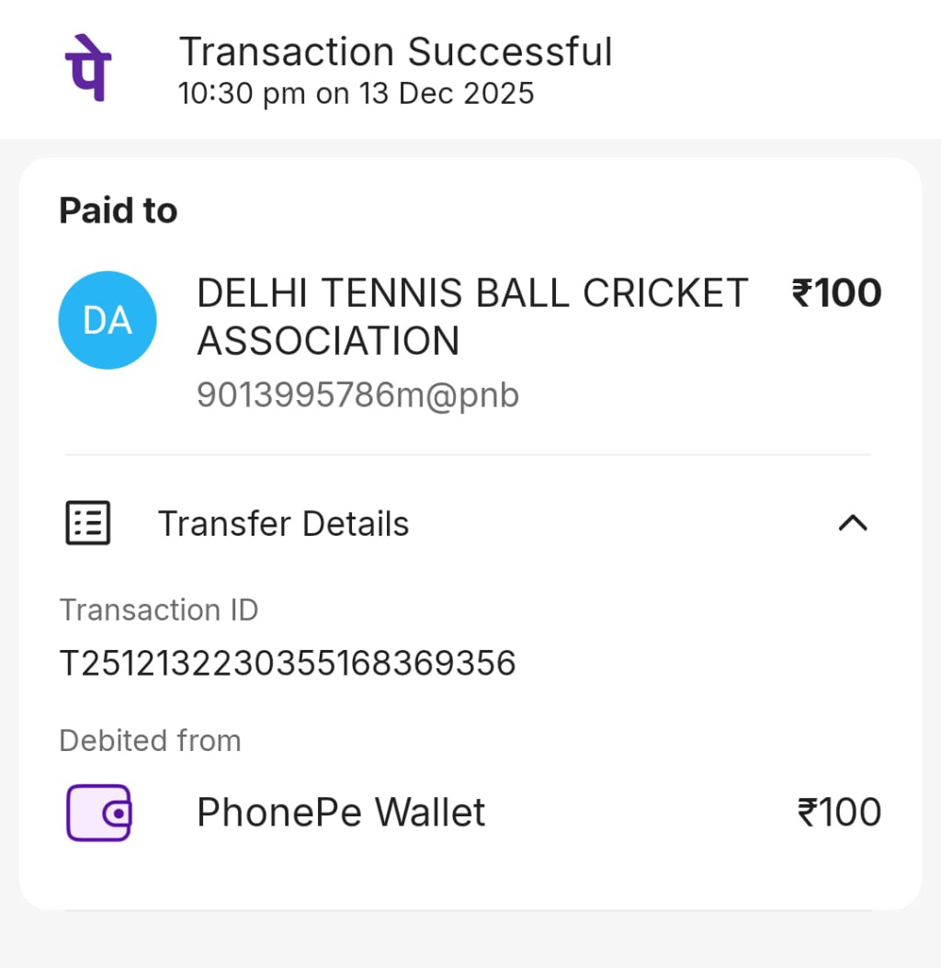Click the ₹100 amount beside PhonePe Wallet
Viewport: 941px width, 968px height.
click(839, 813)
